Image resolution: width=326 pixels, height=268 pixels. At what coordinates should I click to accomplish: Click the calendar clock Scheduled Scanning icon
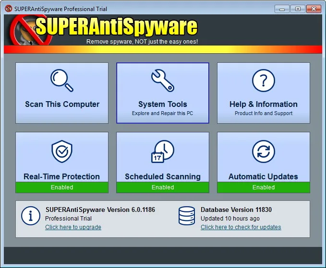click(163, 151)
